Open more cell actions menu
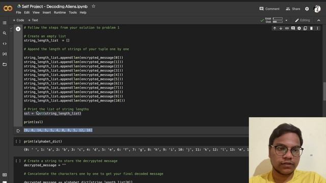 point(317,28)
